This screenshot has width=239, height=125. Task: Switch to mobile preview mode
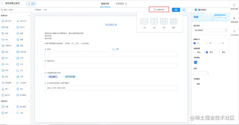(184, 10)
